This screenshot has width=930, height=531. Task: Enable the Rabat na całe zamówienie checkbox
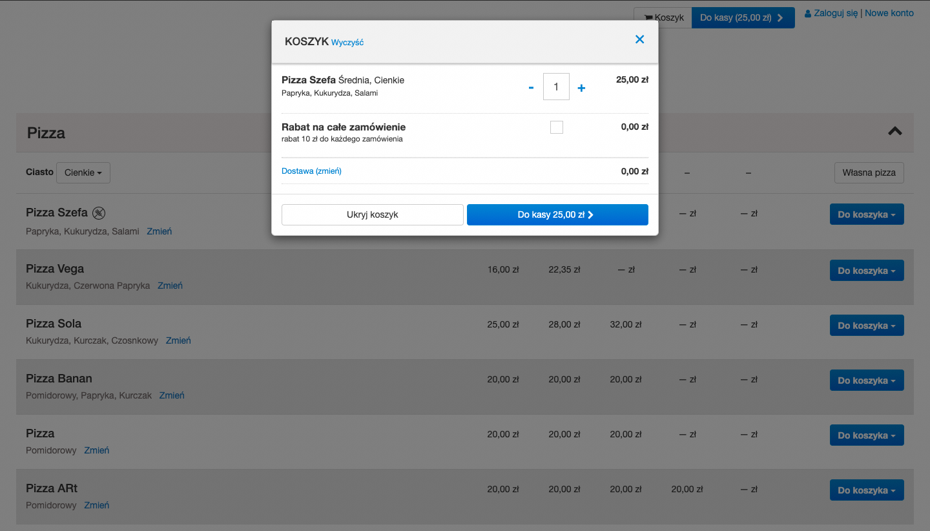[556, 127]
